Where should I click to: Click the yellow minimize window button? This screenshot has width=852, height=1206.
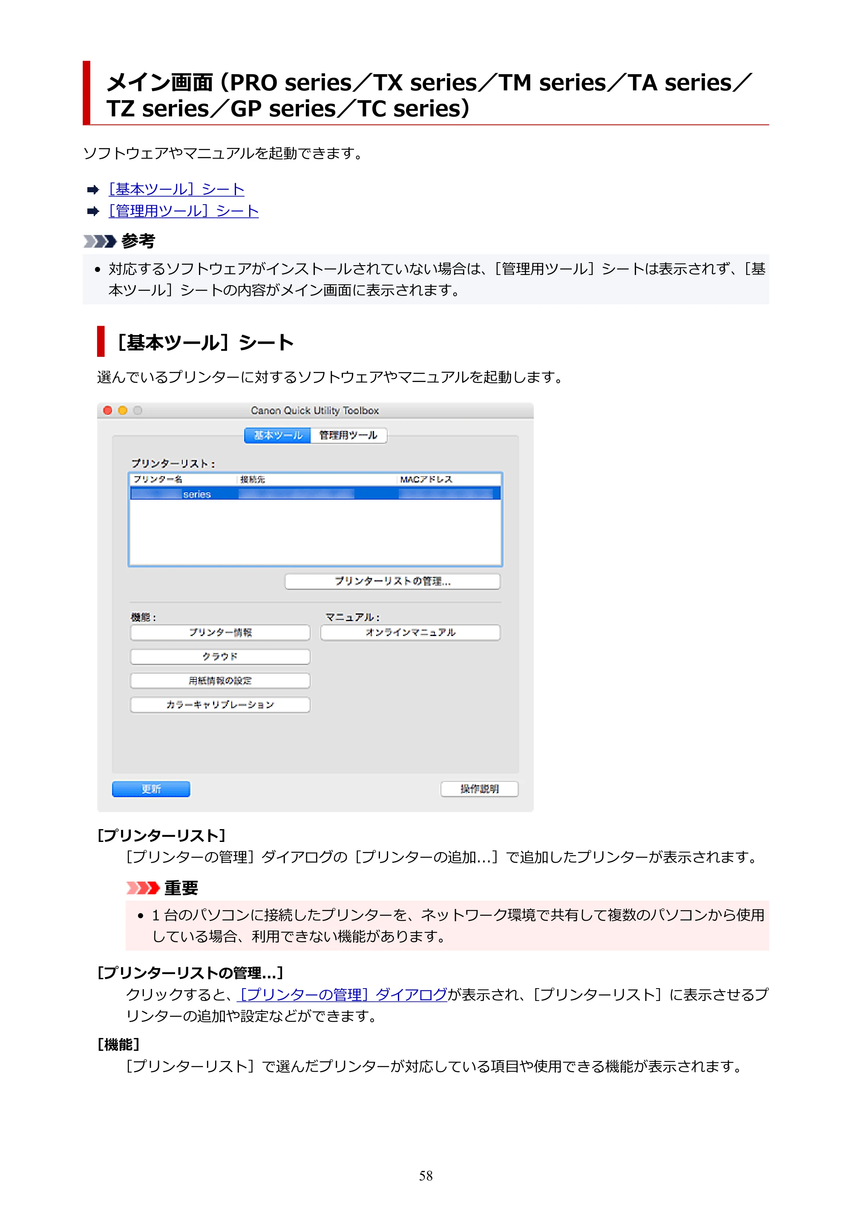(123, 410)
